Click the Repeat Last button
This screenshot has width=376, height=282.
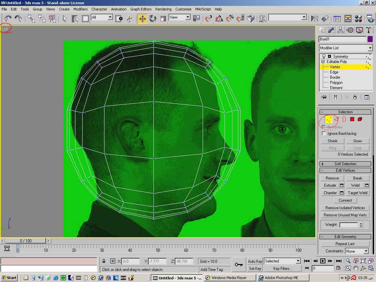point(345,244)
